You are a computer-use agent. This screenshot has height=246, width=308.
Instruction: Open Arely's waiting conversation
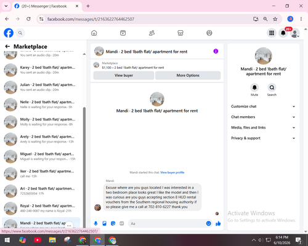pos(41,139)
